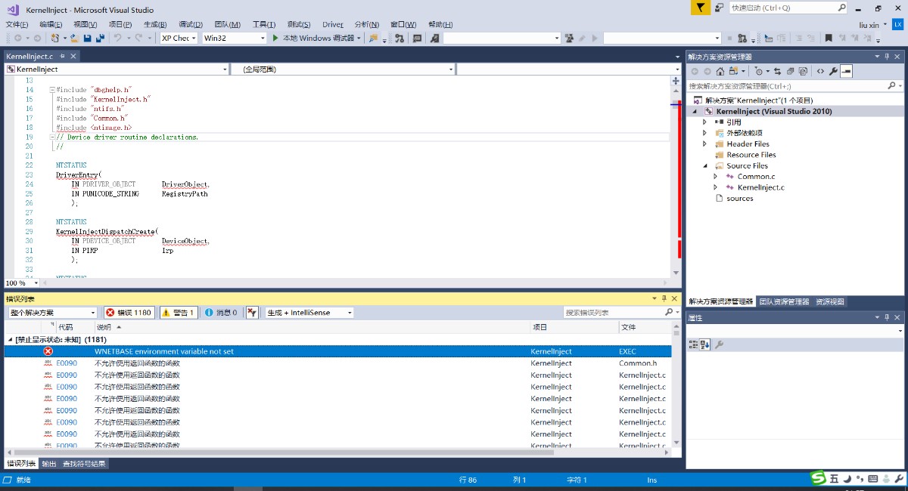Click Sync with Active Document icon
This screenshot has width=908, height=491.
coord(777,71)
